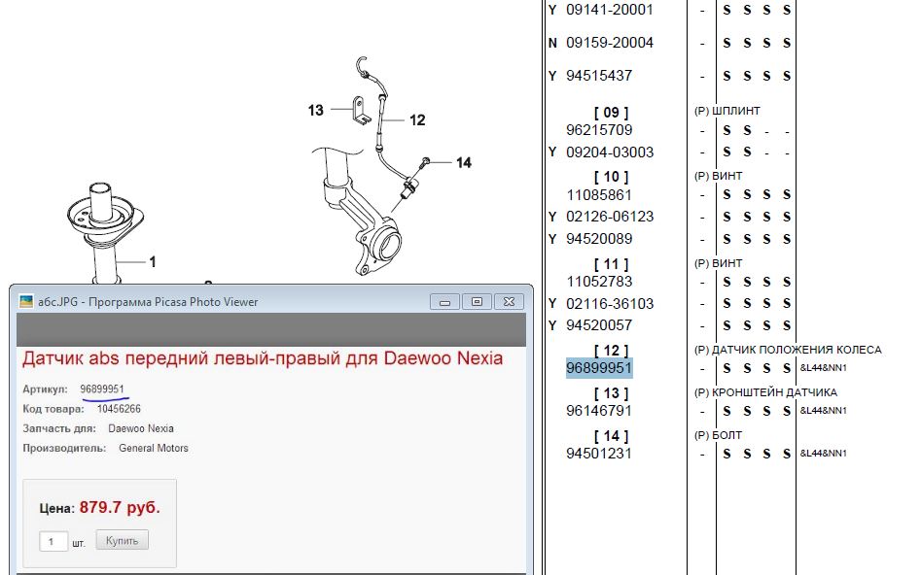Click callout number 14 beside the bolt
The width and height of the screenshot is (921, 575).
464,163
